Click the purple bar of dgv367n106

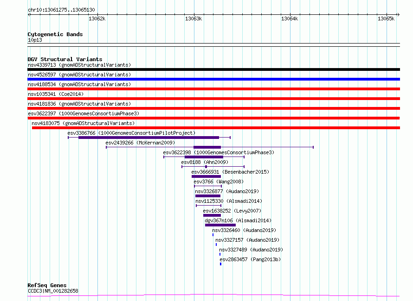(220, 225)
